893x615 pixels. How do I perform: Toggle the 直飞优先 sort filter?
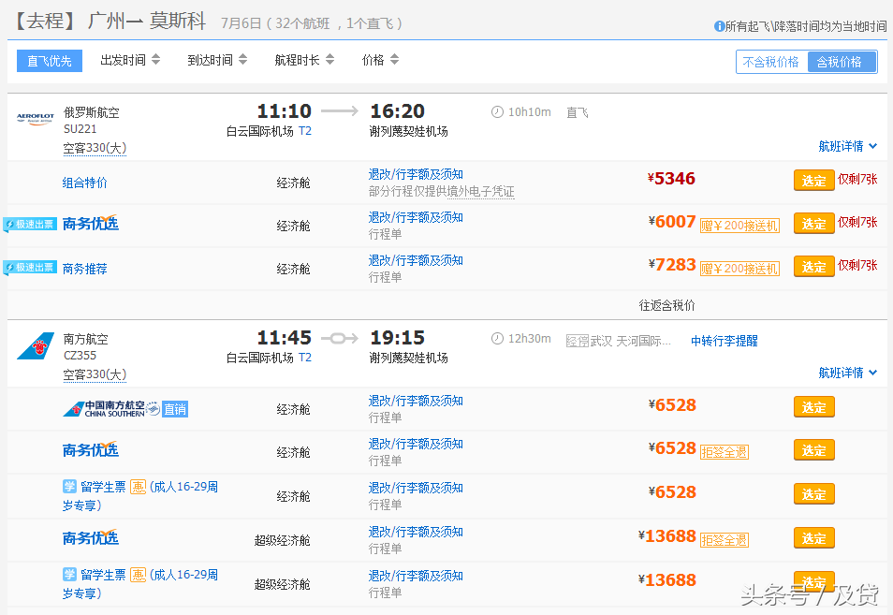(x=49, y=60)
